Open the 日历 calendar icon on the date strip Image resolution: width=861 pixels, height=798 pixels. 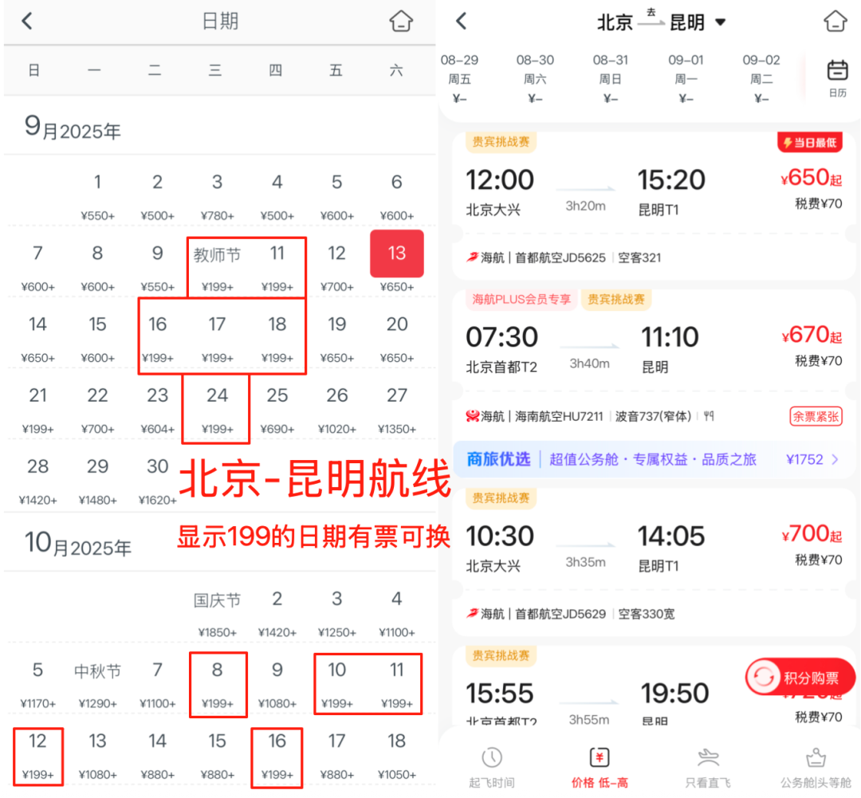tap(837, 70)
